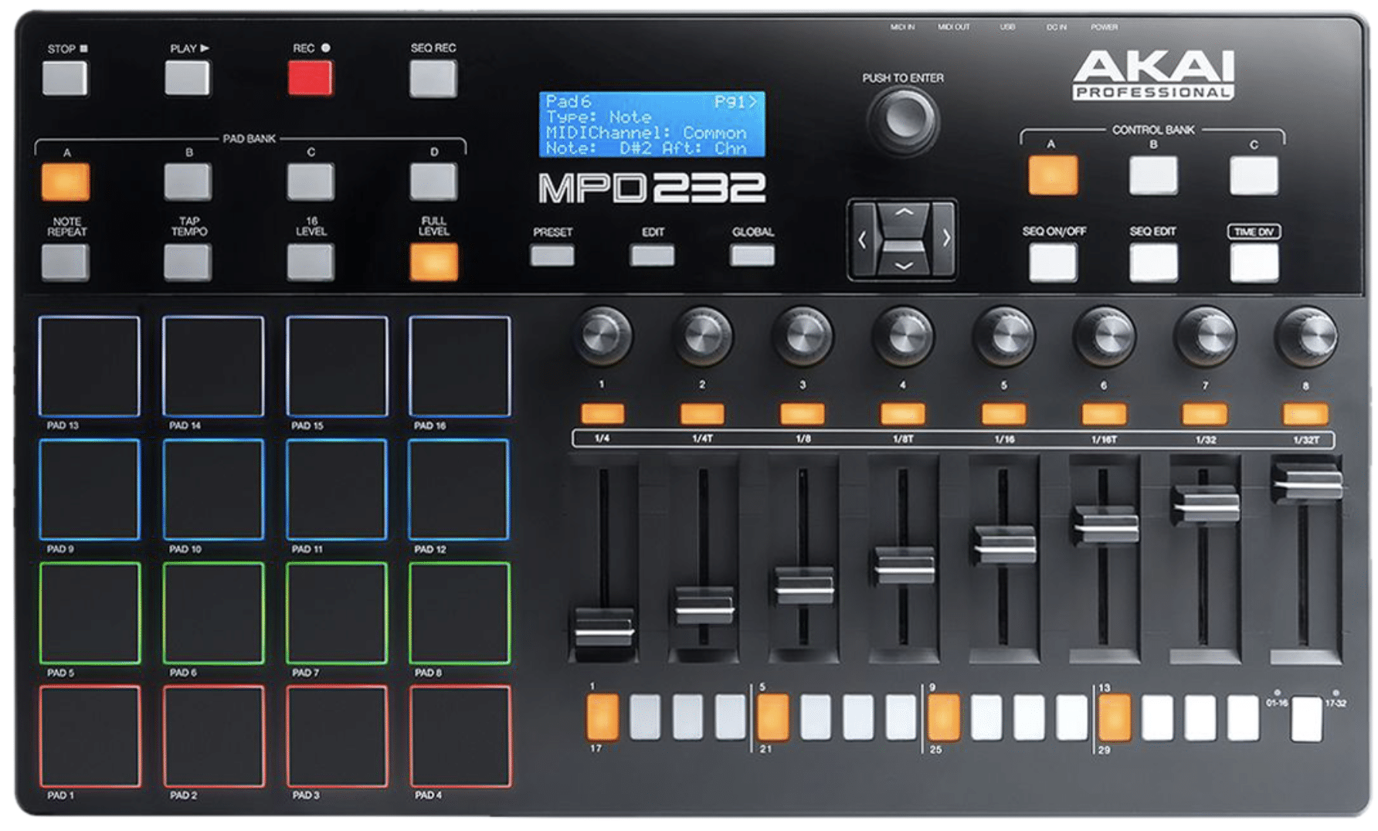
Task: Hit the STOP transport button
Action: pos(65,78)
